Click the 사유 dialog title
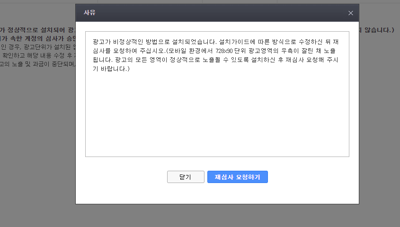 click(x=89, y=13)
